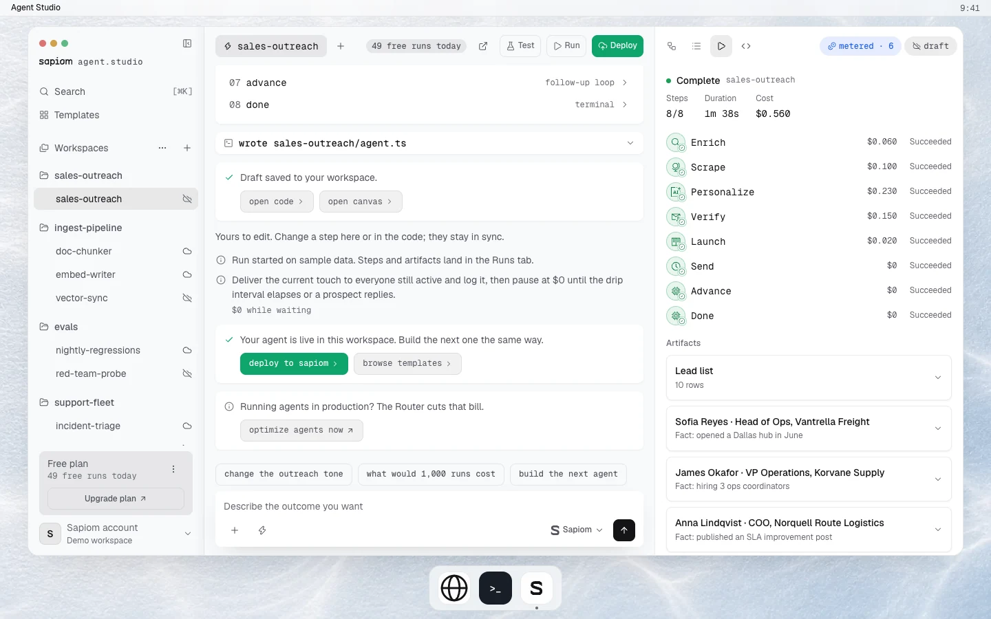Toggle cloud status for red-team-probe

click(x=187, y=373)
